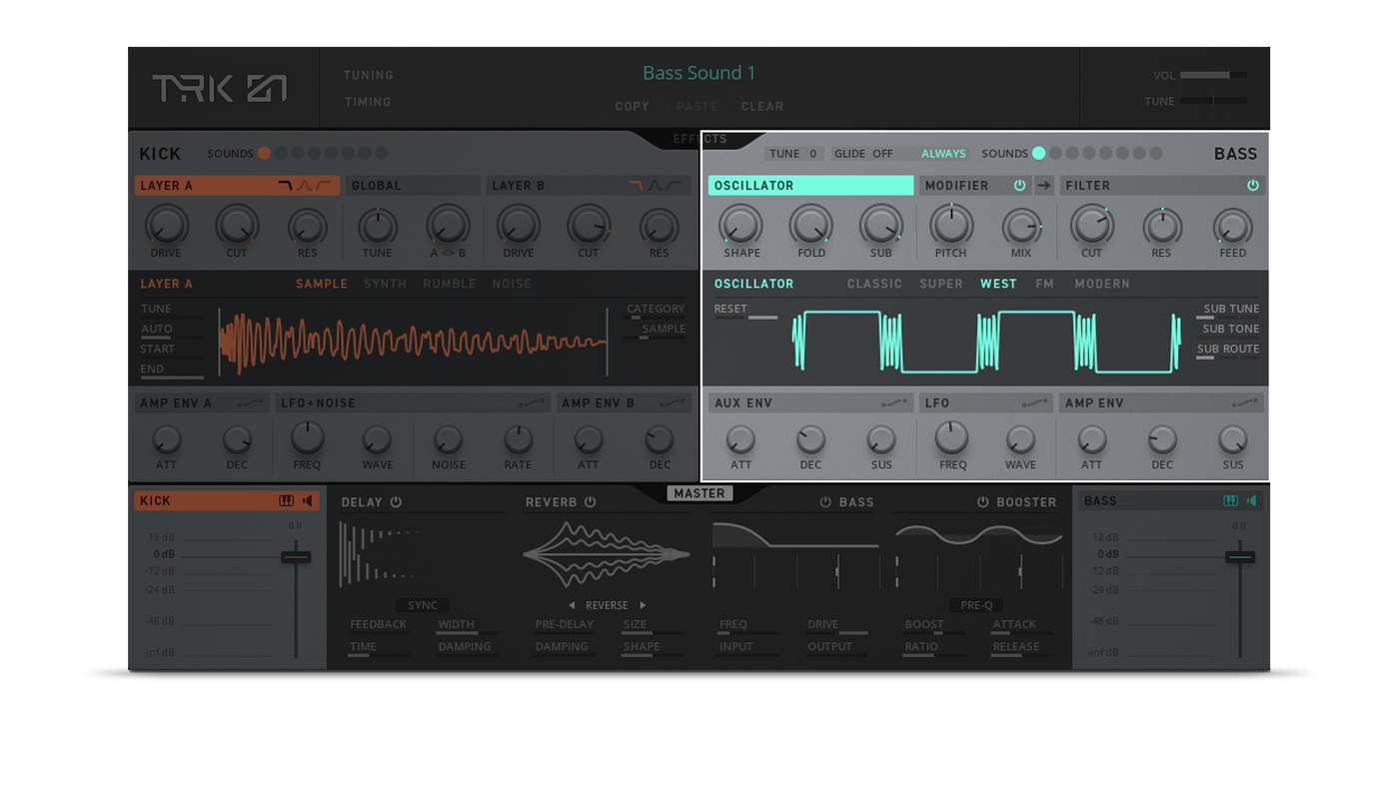
Task: Toggle the Reverb effect power button
Action: pos(590,502)
